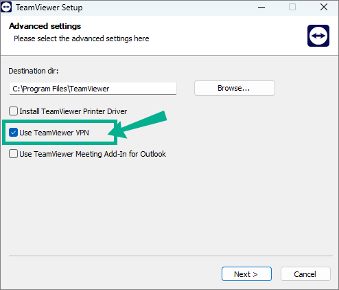Minimize the TeamViewer Setup window
This screenshot has height=290, width=339.
coord(261,7)
